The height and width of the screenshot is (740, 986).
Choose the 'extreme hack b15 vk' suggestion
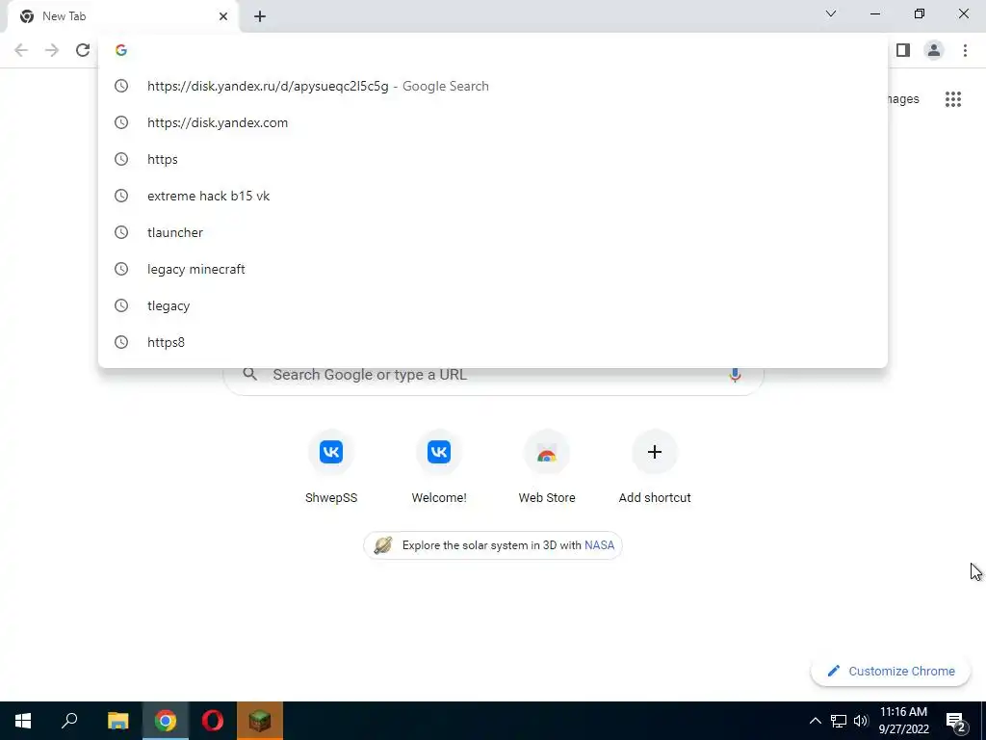[493, 196]
